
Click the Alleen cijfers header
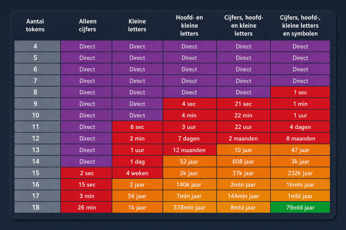click(87, 25)
